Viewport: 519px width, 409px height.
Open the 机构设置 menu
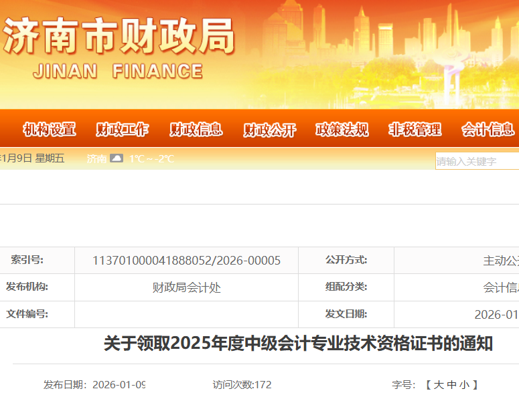pyautogui.click(x=49, y=130)
